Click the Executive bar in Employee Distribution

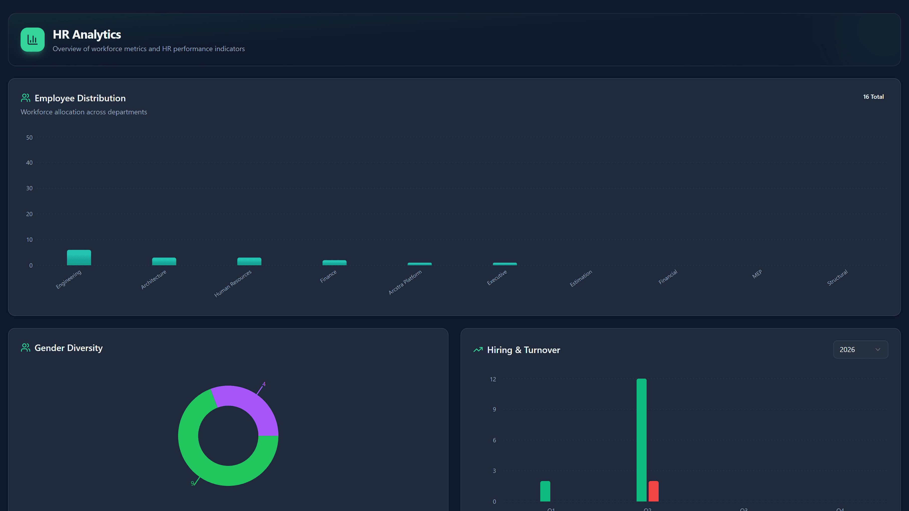point(505,264)
